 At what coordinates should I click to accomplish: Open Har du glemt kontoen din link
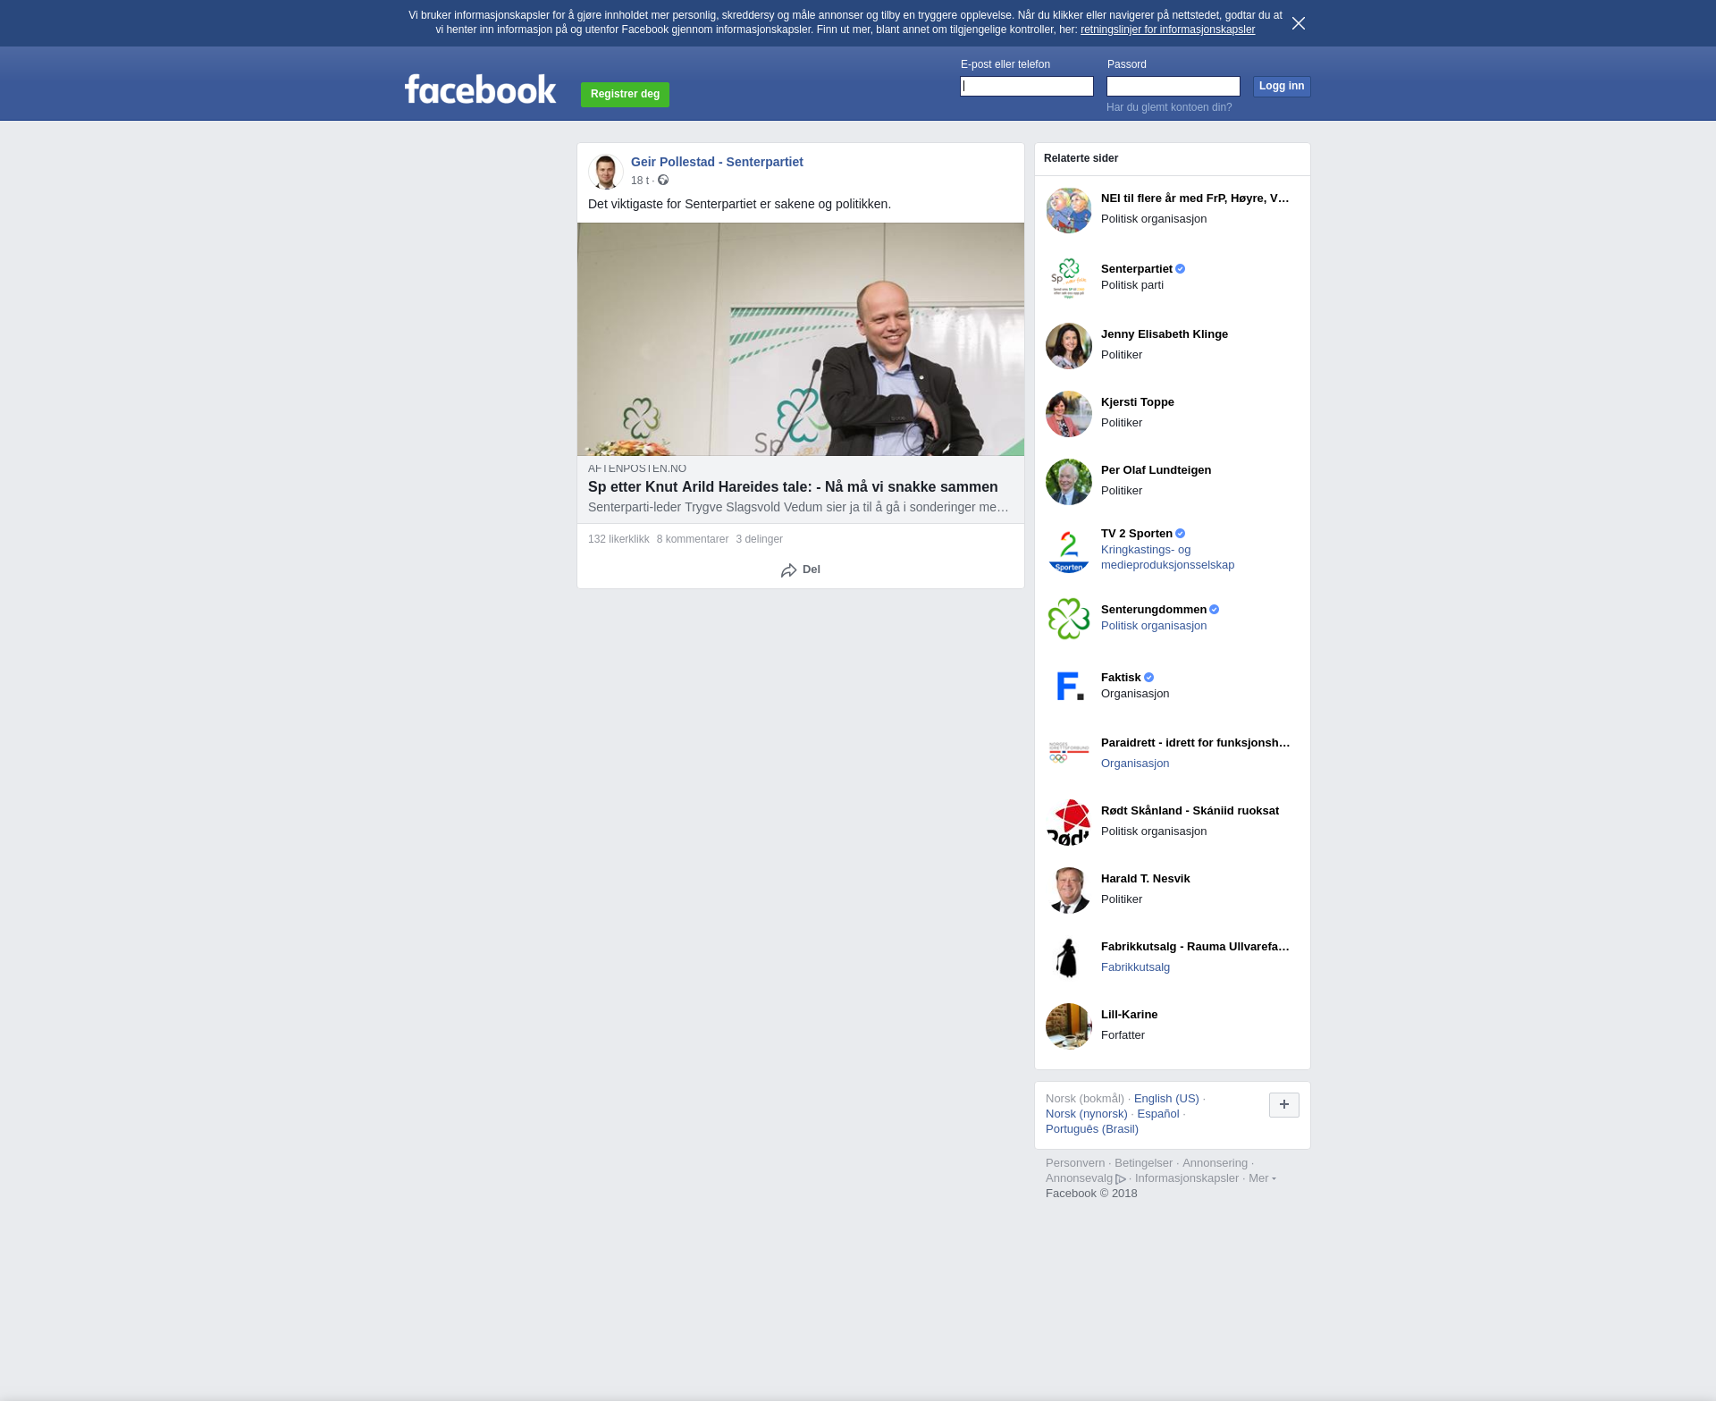[1169, 107]
